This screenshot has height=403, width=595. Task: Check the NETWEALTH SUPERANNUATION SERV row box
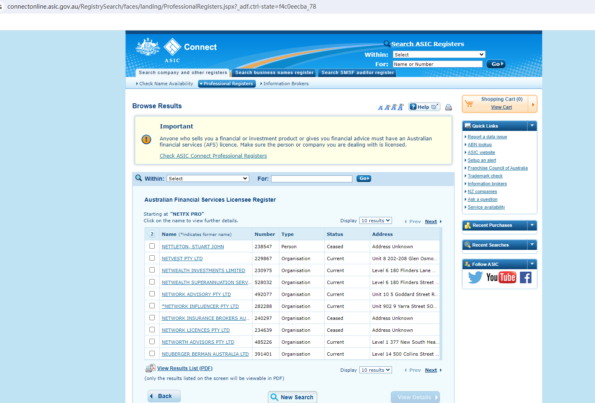click(152, 282)
